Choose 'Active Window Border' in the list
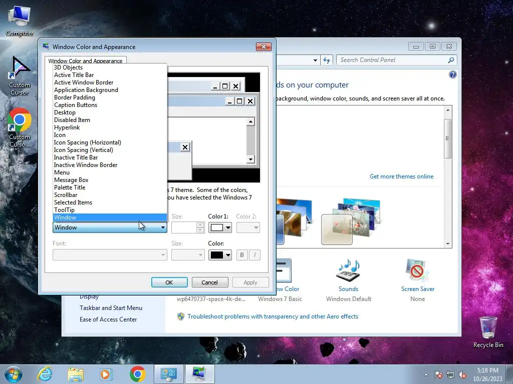 coord(110,82)
